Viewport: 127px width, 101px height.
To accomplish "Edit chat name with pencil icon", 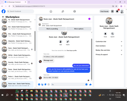I will click(68, 42).
